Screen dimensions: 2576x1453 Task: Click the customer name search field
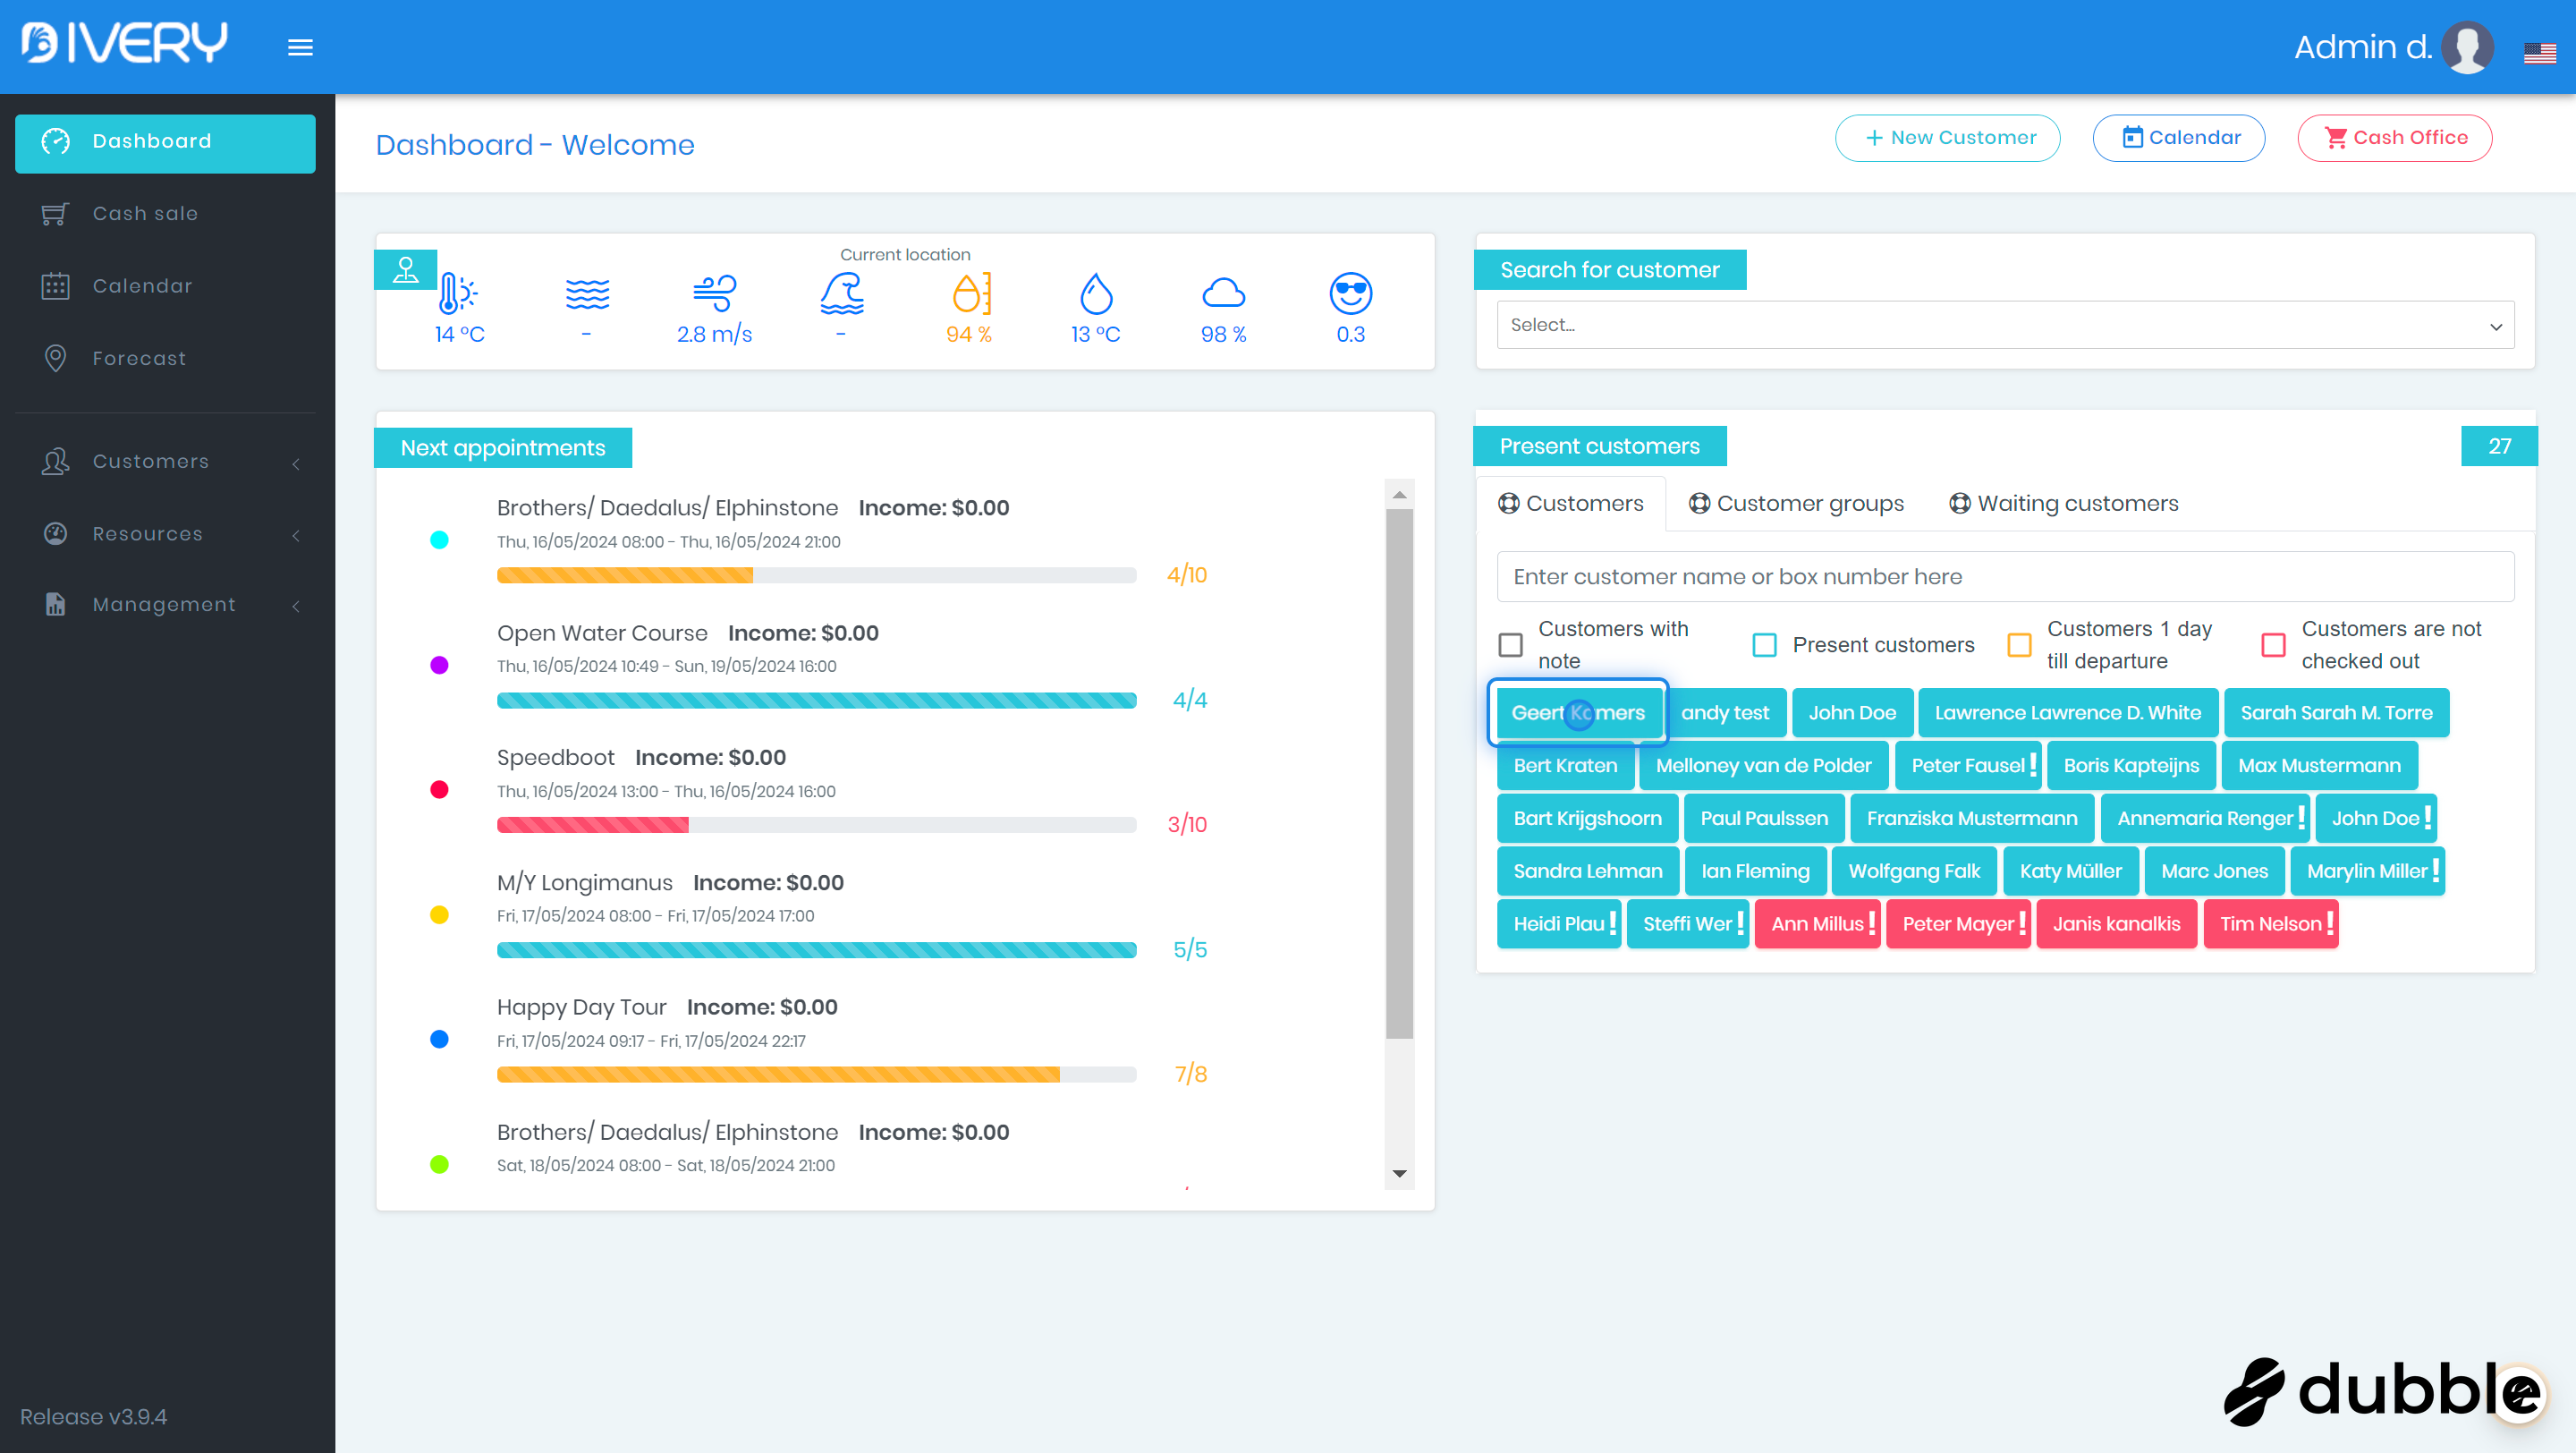click(x=2005, y=576)
